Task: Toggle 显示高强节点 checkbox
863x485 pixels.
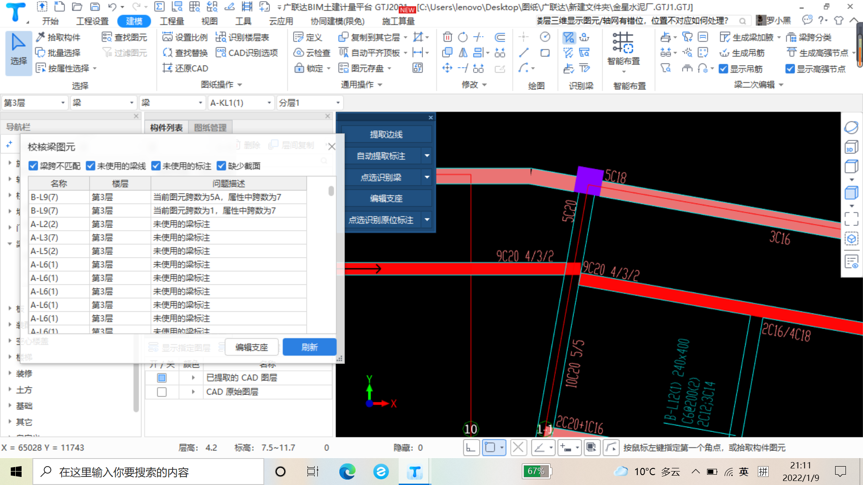Action: 790,69
